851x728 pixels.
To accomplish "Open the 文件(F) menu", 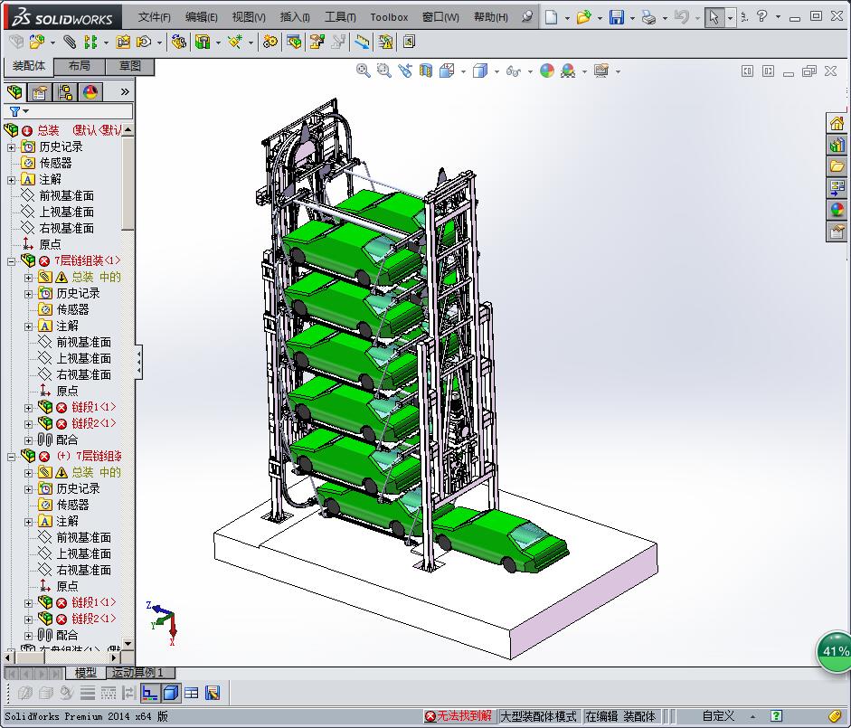I will tap(154, 17).
